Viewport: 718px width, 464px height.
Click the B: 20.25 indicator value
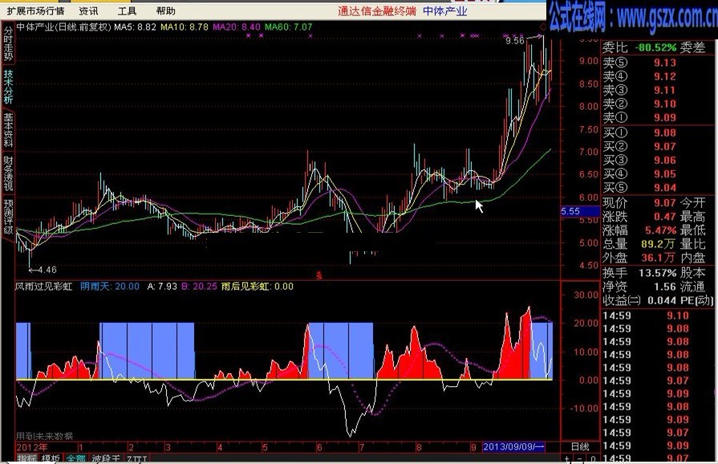coord(199,287)
